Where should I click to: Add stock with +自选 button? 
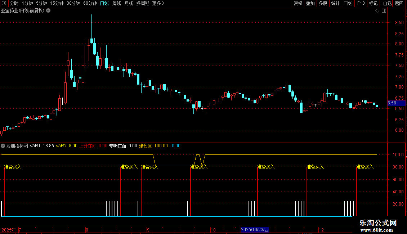pyautogui.click(x=386, y=3)
